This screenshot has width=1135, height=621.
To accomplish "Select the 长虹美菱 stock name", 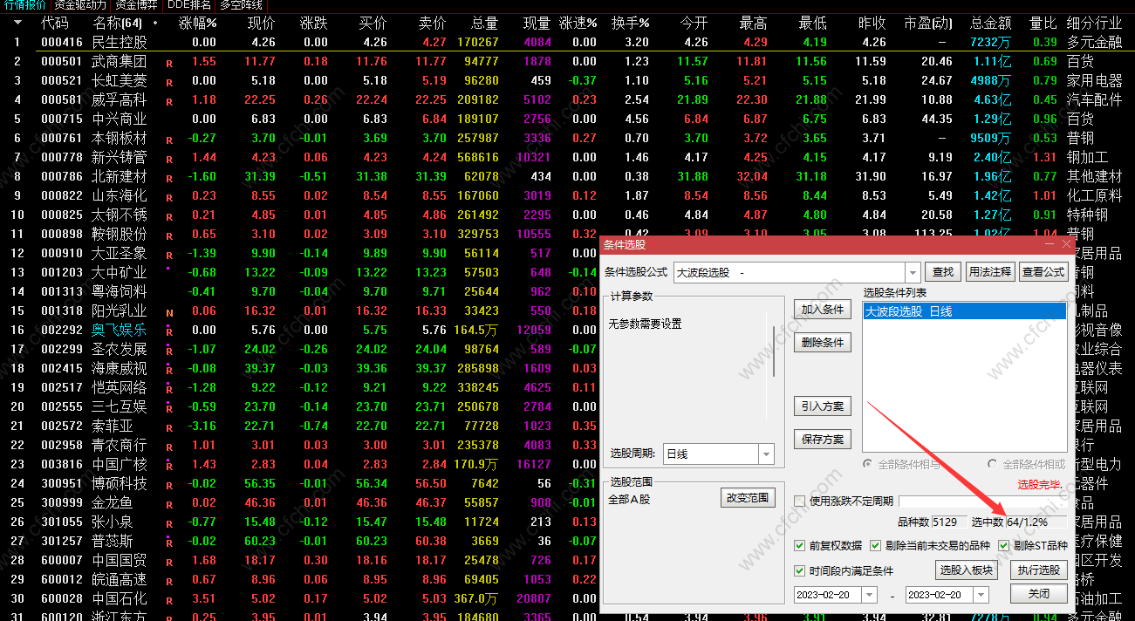I will 120,80.
